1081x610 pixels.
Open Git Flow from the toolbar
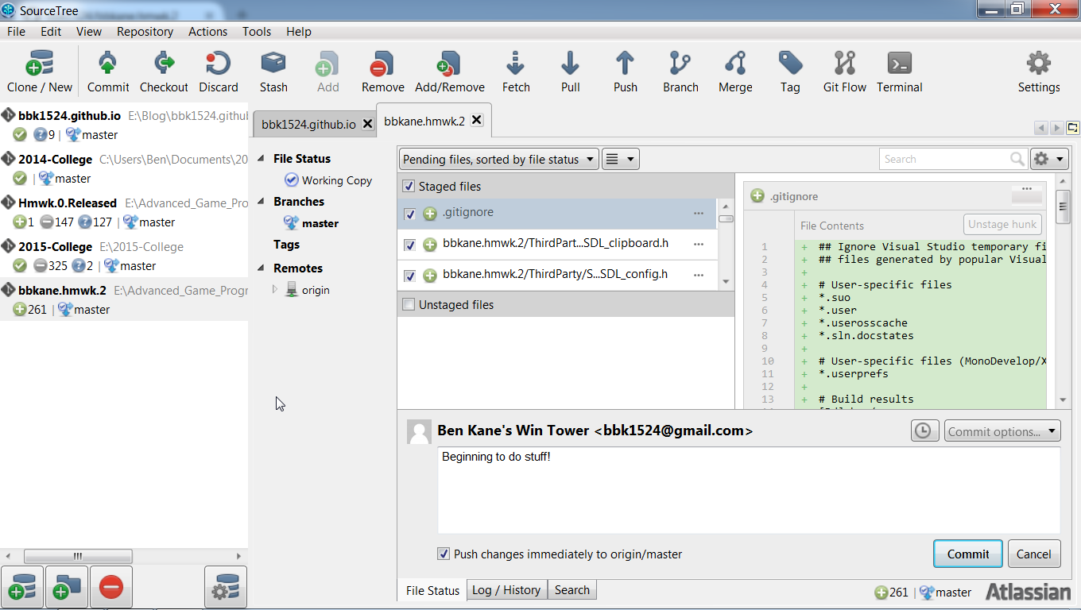tap(844, 72)
